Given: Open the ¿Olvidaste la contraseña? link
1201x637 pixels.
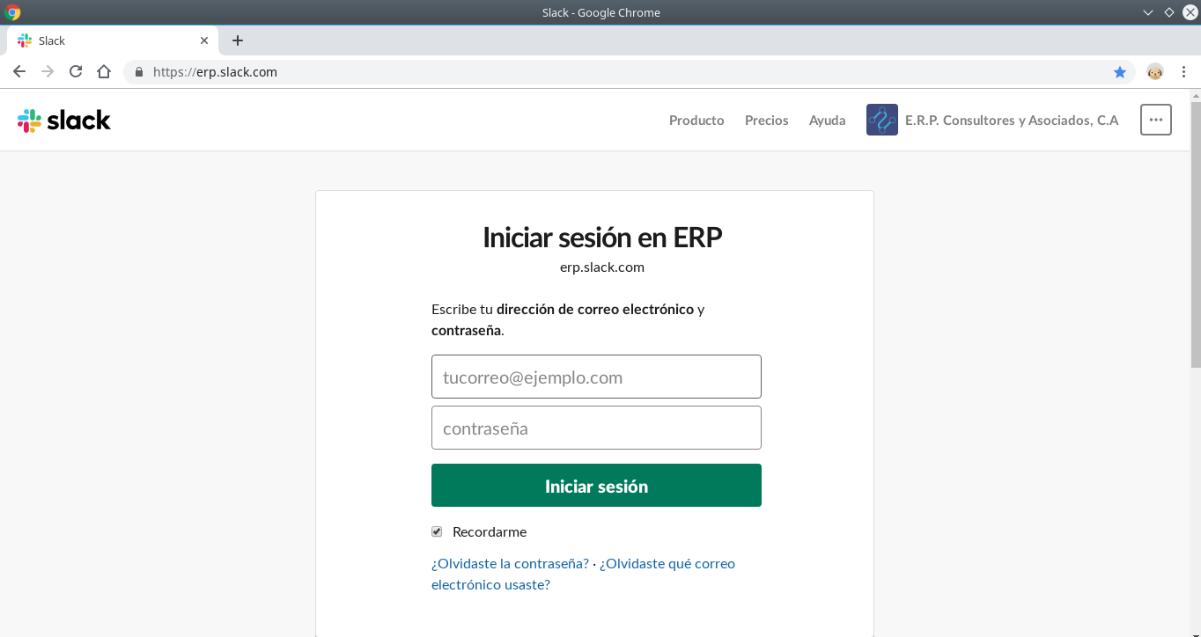Looking at the screenshot, I should (x=511, y=563).
